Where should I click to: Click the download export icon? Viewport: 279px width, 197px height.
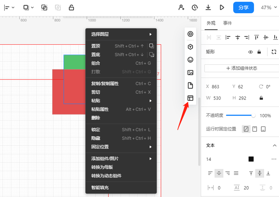pos(208,7)
